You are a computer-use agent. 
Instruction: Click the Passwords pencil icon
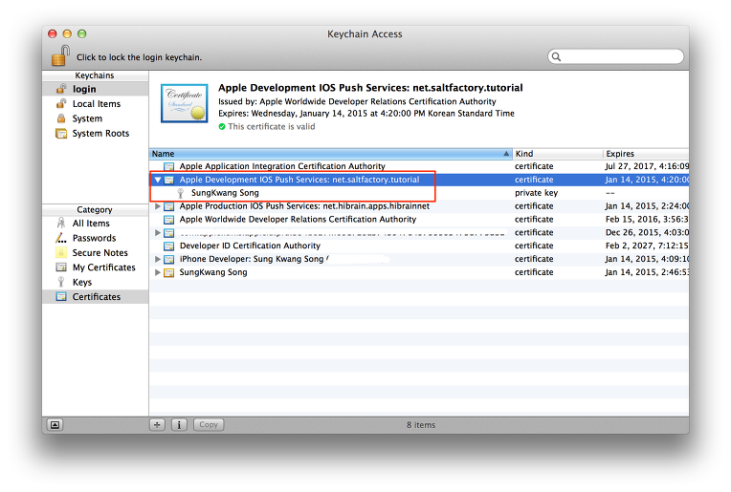point(61,238)
